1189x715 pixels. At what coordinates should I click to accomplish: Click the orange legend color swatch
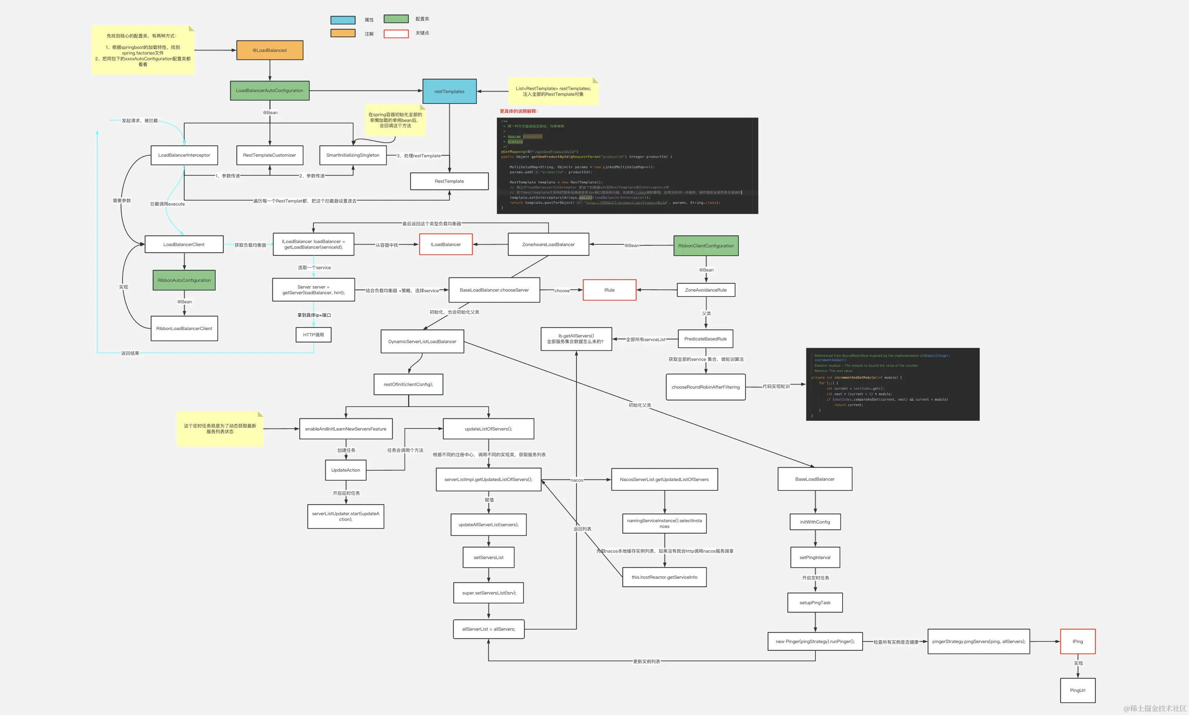pyautogui.click(x=342, y=33)
